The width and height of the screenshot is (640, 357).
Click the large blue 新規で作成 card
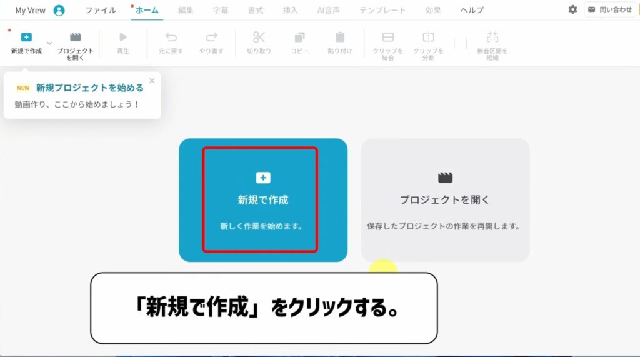(262, 199)
